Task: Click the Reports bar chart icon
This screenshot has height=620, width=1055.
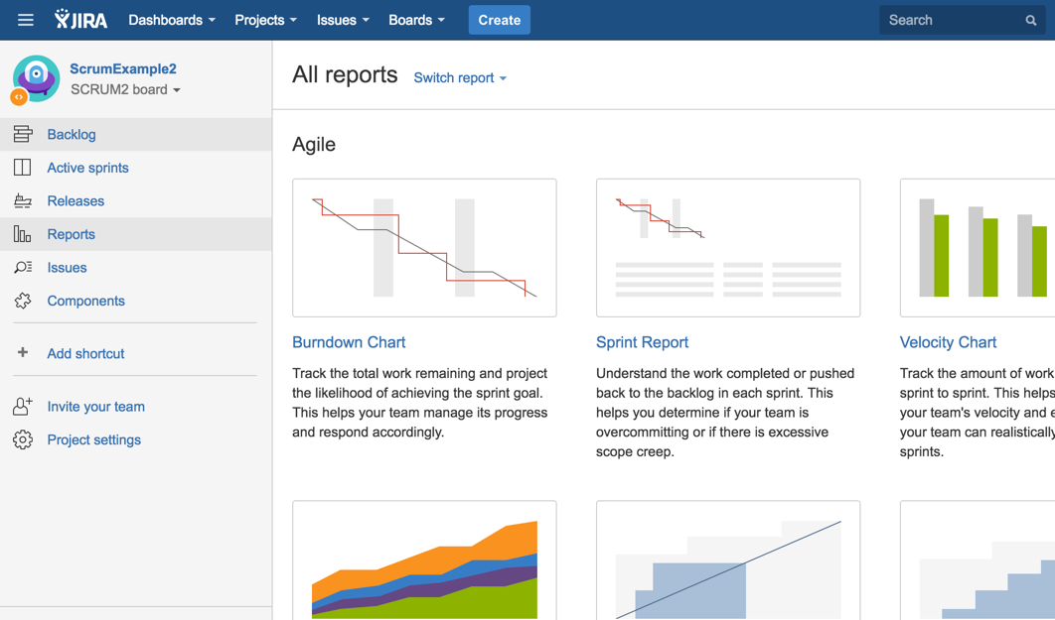Action: (22, 234)
